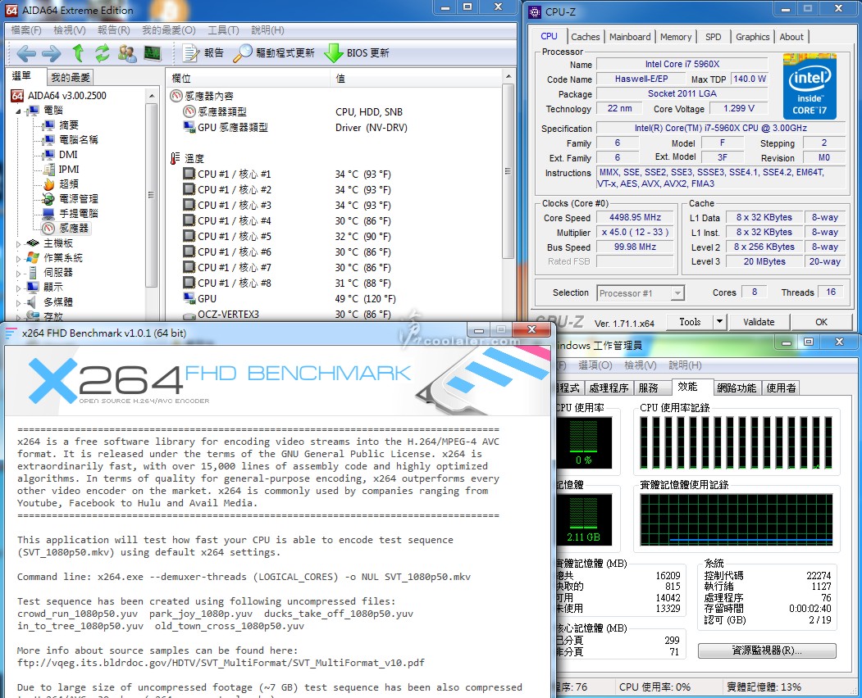
Task: Click the green graph monitor icon in AIDA64
Action: 153,53
